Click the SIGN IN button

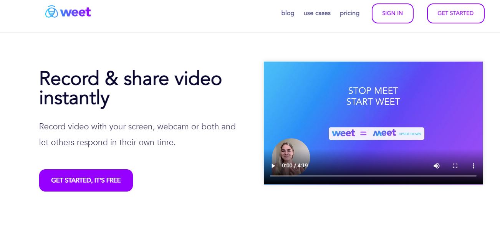[x=392, y=13]
